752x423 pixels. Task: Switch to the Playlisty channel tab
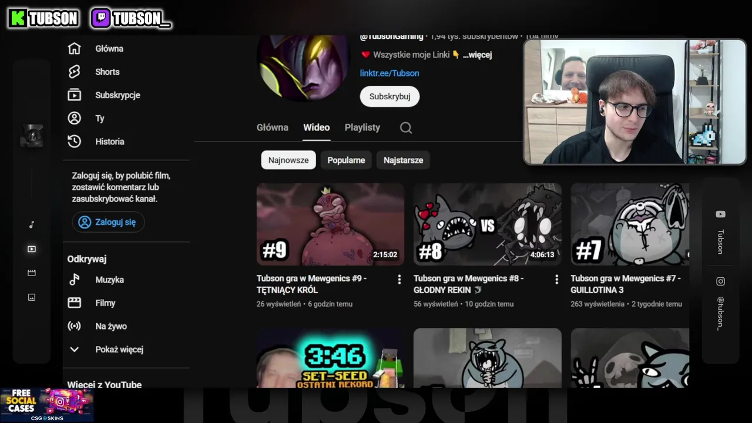tap(362, 127)
